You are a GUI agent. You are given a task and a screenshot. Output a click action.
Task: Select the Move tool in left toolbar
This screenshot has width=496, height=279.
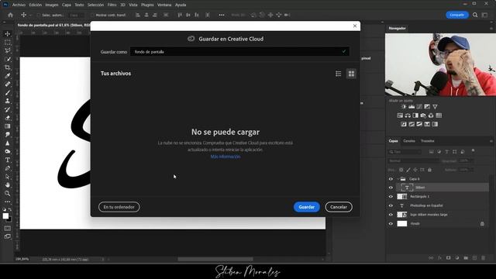tap(8, 34)
